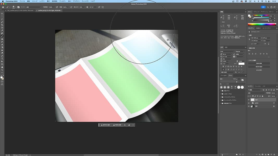Switch to the 18c_Leaflet.psd document tab
The width and height of the screenshot is (278, 156).
[x=21, y=11]
